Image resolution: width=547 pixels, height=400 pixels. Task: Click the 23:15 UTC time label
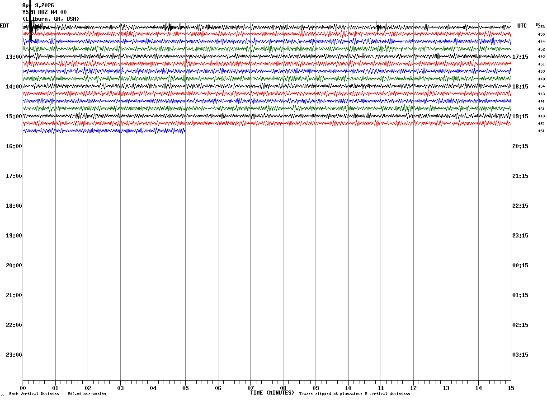pos(520,236)
